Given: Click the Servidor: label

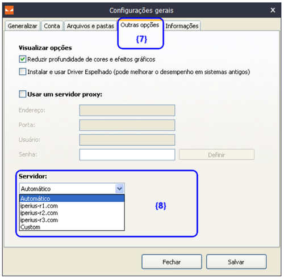Looking at the screenshot, I should click(33, 176).
